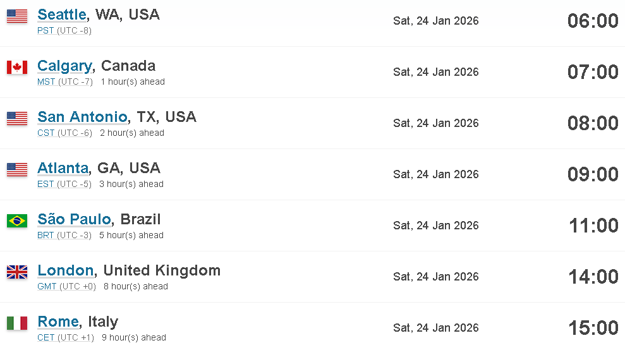Click the GMT (UTC +0) time zone link
The image size is (625, 350).
(x=66, y=286)
